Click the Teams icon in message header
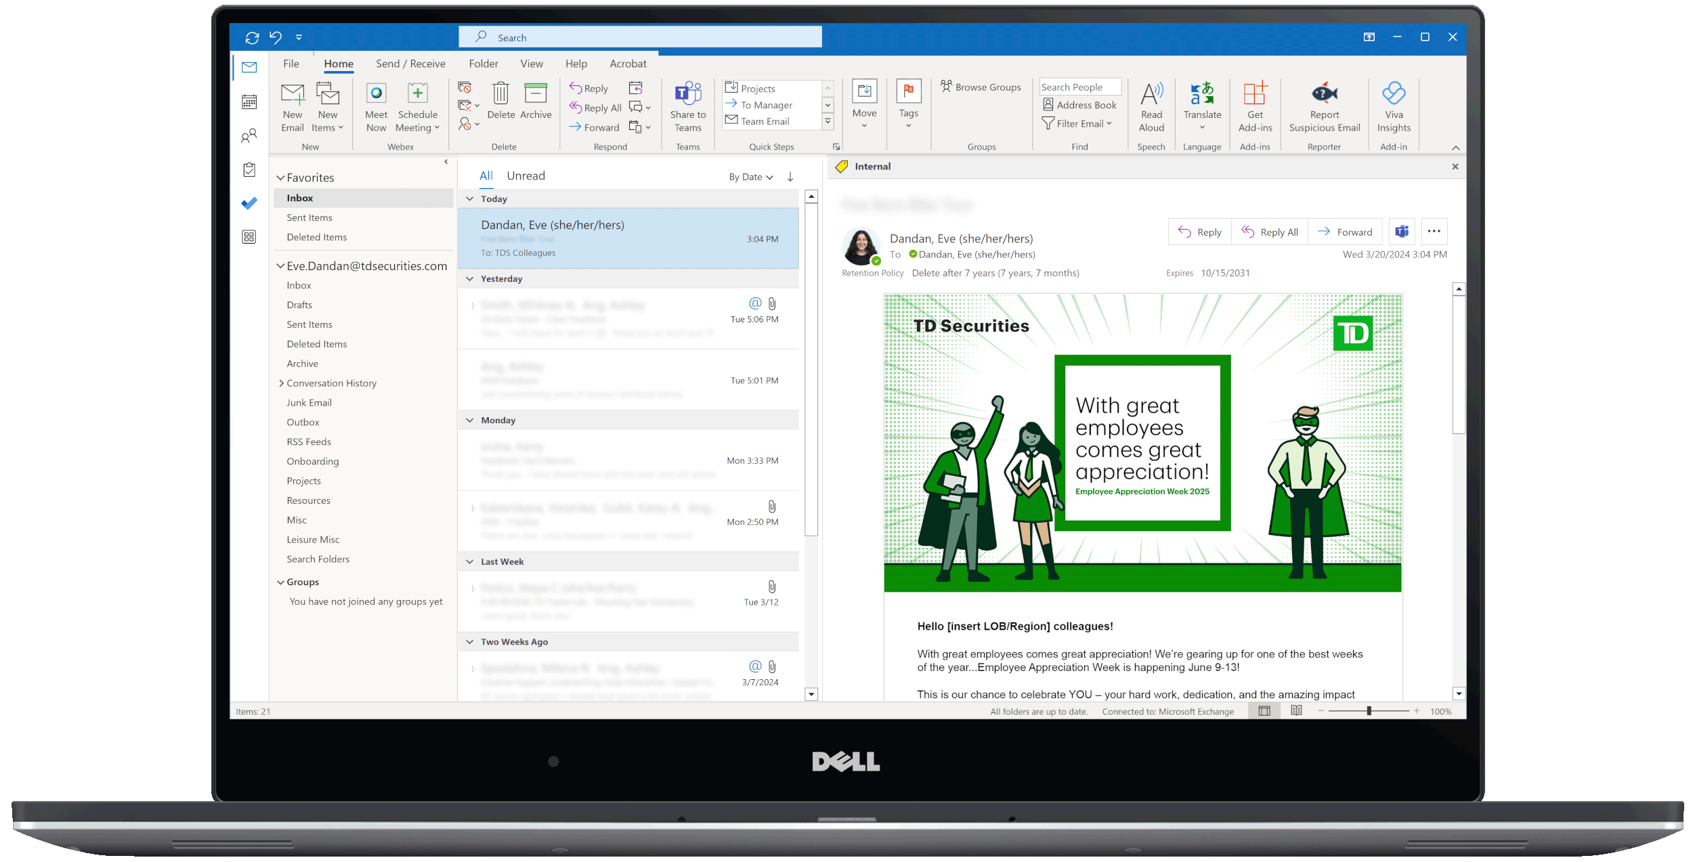The width and height of the screenshot is (1693, 862). tap(1401, 232)
